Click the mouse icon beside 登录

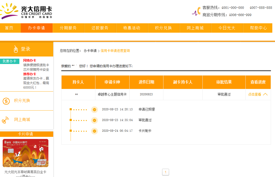[x=16, y=49]
